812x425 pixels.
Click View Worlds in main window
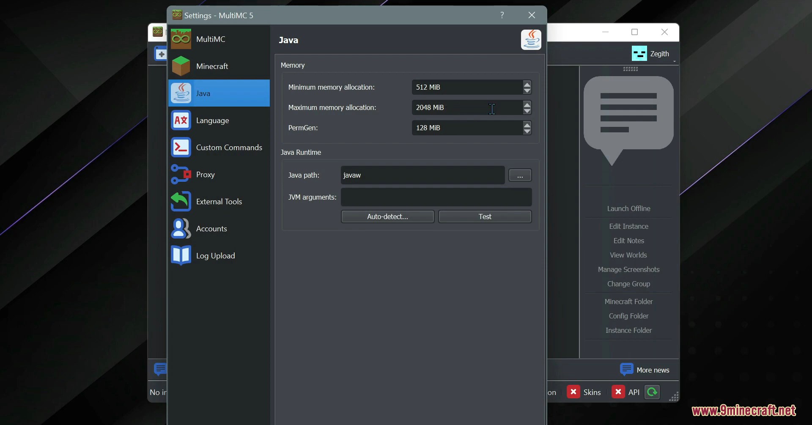pyautogui.click(x=628, y=255)
